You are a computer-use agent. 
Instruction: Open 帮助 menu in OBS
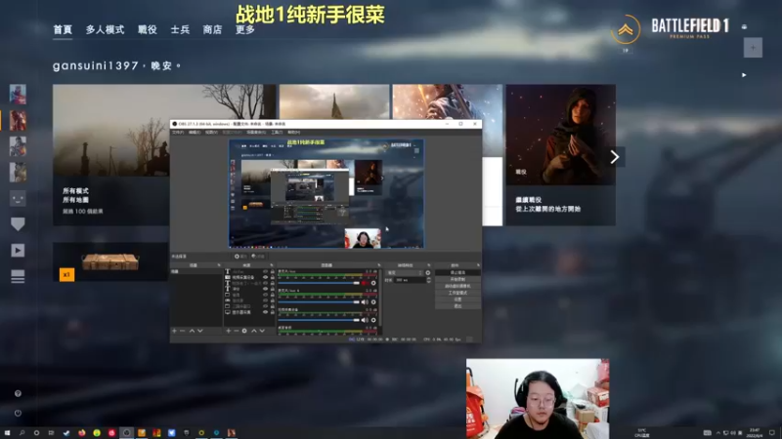tap(294, 133)
